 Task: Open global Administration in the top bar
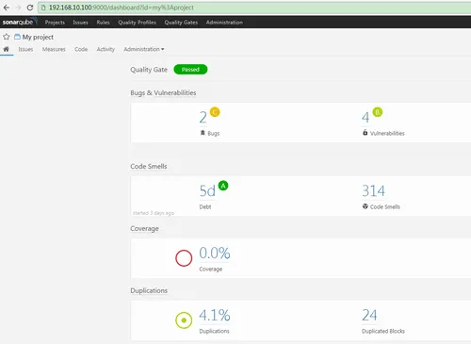coord(224,23)
